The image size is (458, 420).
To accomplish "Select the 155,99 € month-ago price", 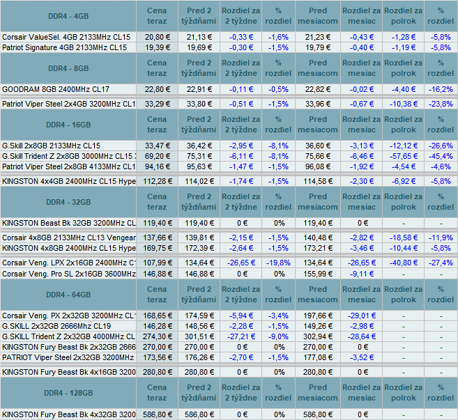I will pyautogui.click(x=318, y=274).
